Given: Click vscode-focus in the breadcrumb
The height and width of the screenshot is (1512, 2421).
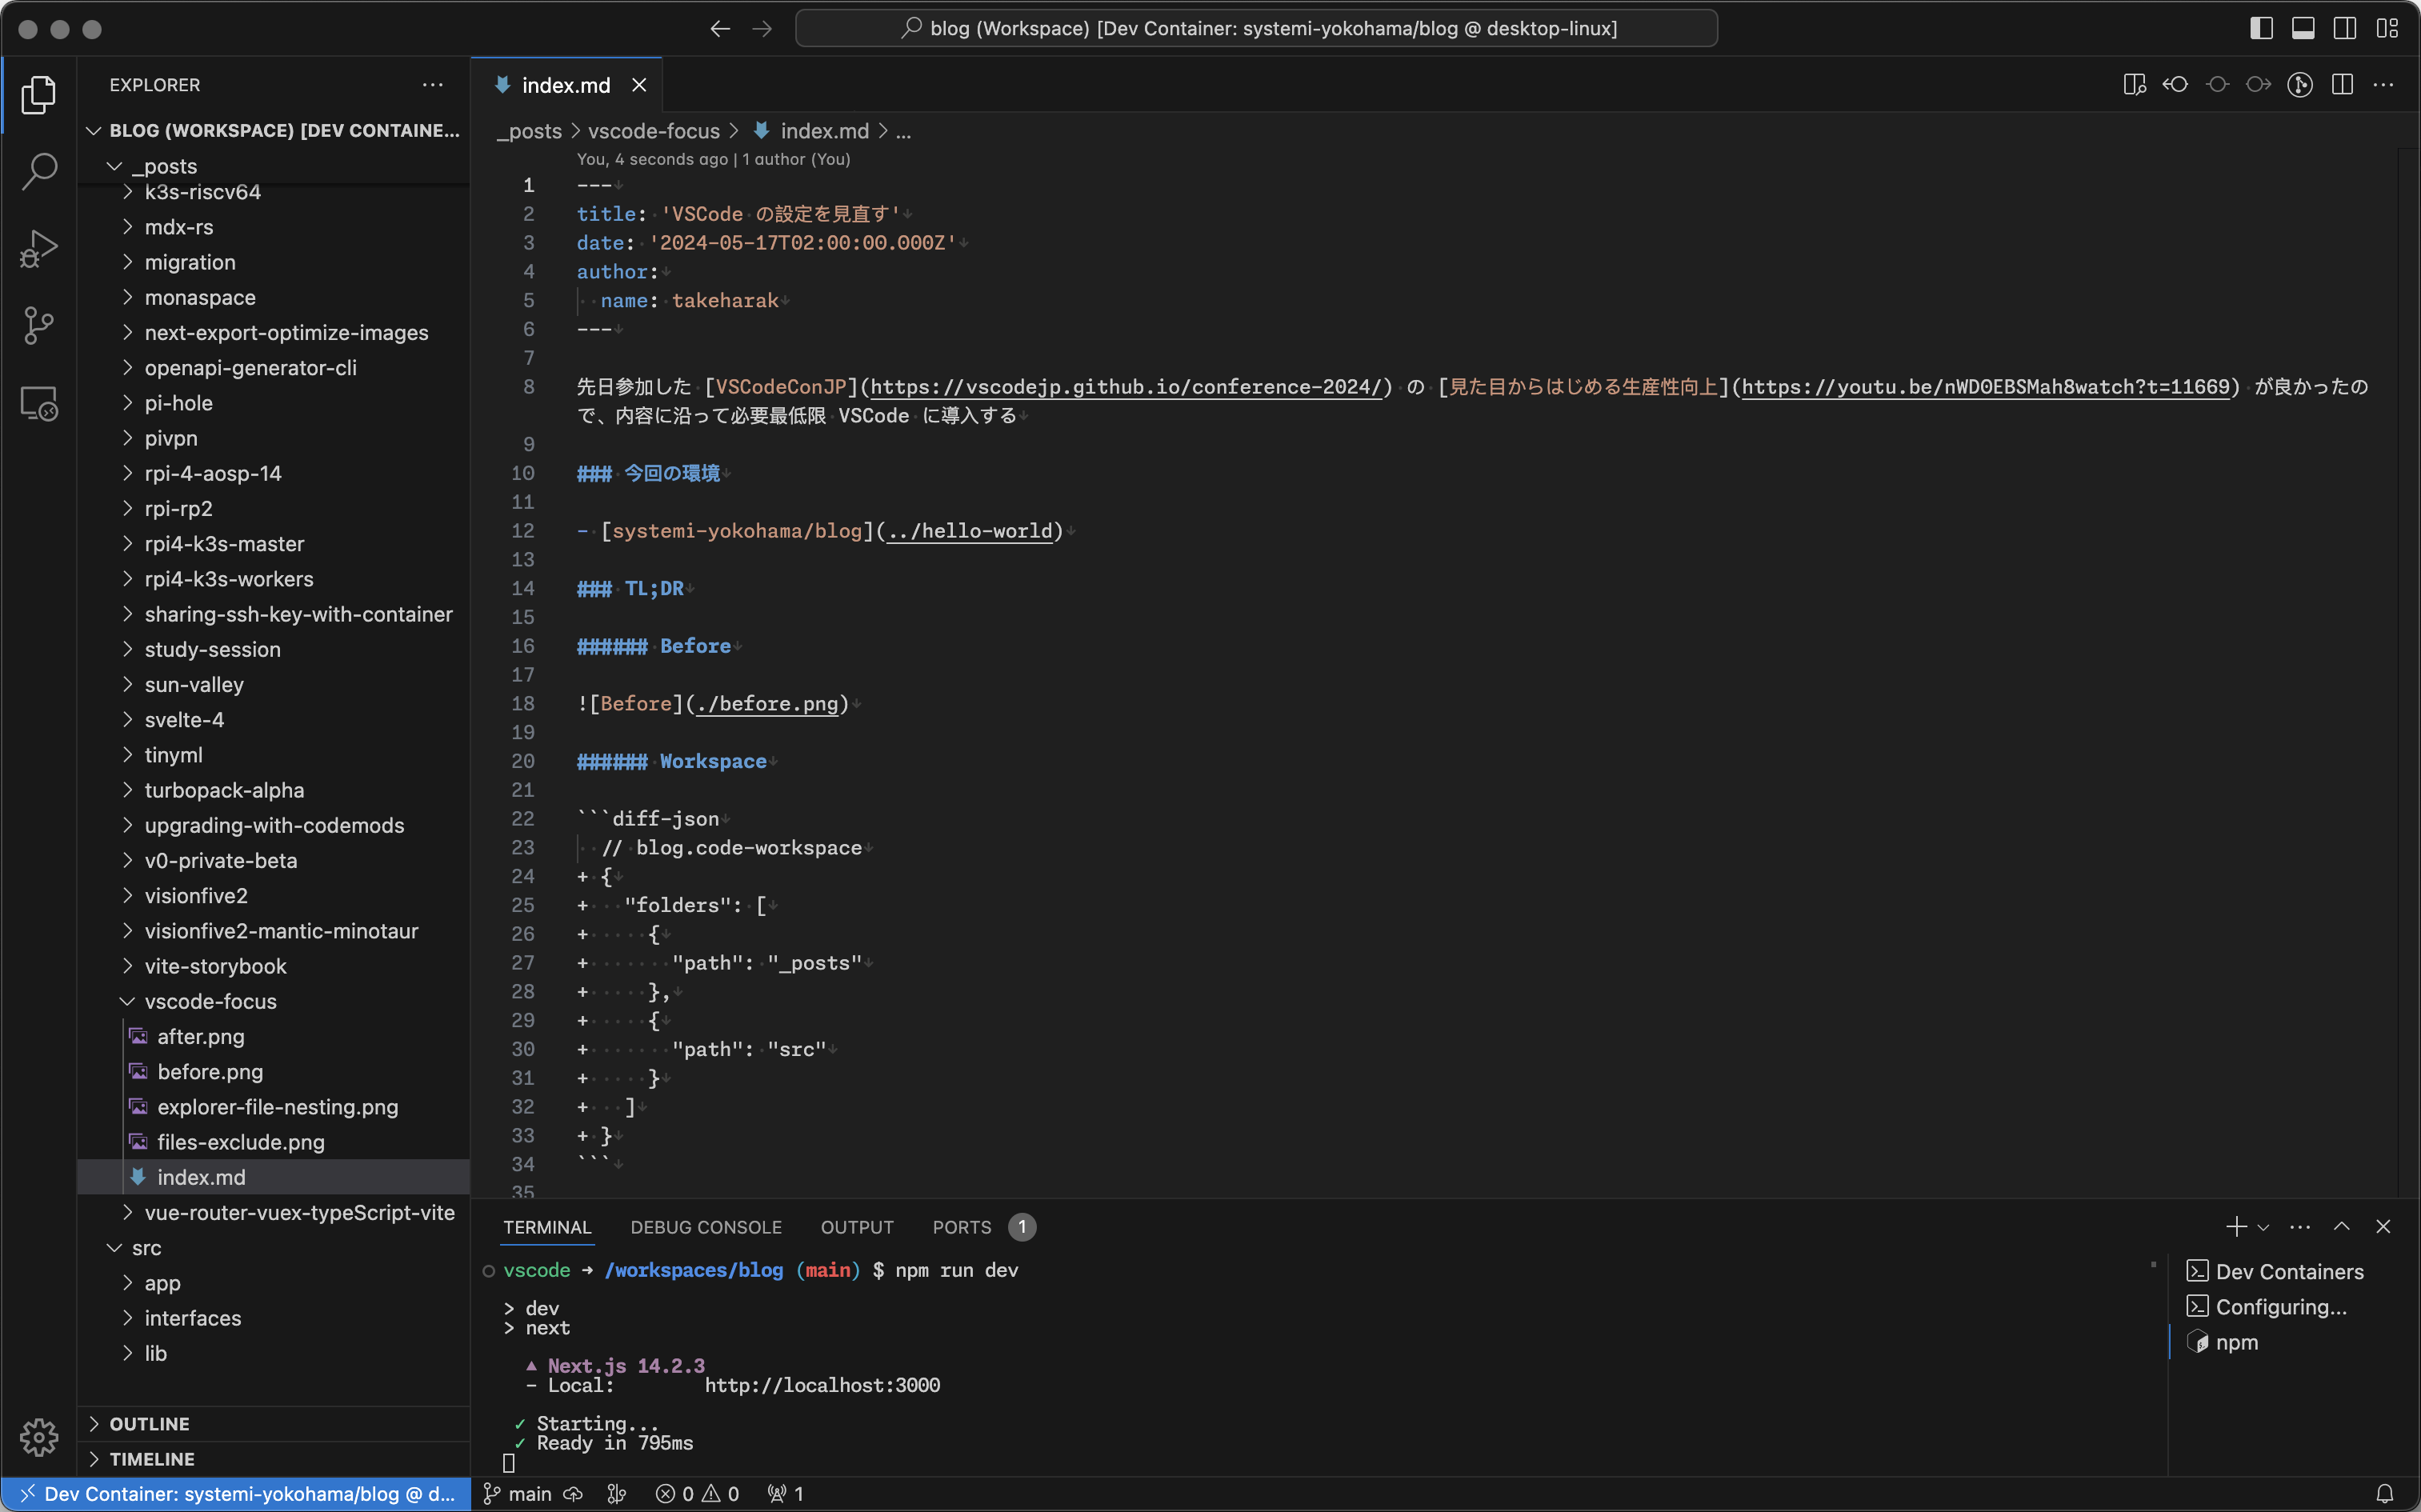Looking at the screenshot, I should (653, 131).
